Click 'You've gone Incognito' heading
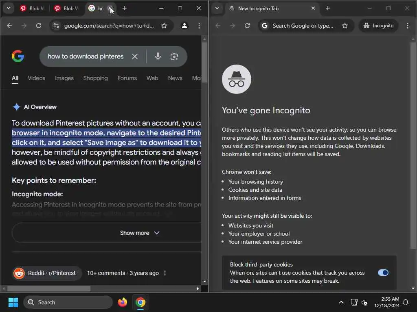 [266, 110]
